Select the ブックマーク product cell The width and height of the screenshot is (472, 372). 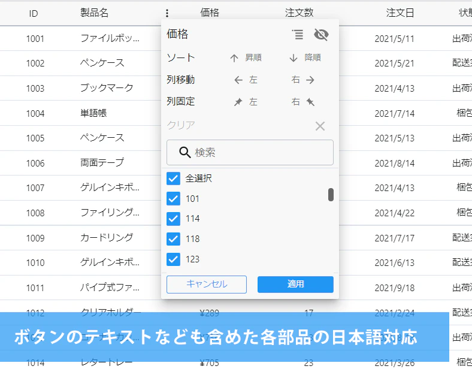pos(107,88)
